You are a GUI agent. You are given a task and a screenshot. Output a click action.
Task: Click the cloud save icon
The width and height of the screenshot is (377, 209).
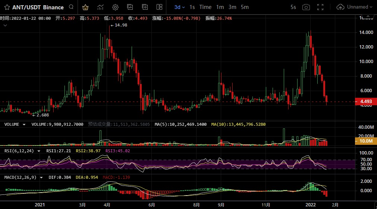[x=340, y=7]
